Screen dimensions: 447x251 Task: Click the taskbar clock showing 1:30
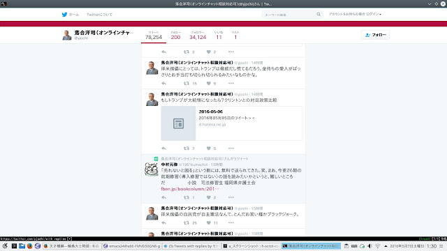[x=432, y=246]
